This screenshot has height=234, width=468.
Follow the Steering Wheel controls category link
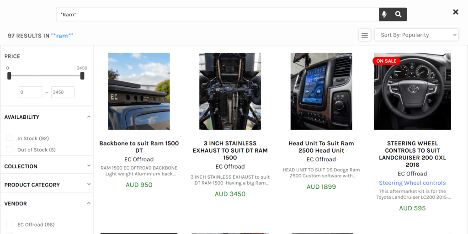click(x=412, y=183)
